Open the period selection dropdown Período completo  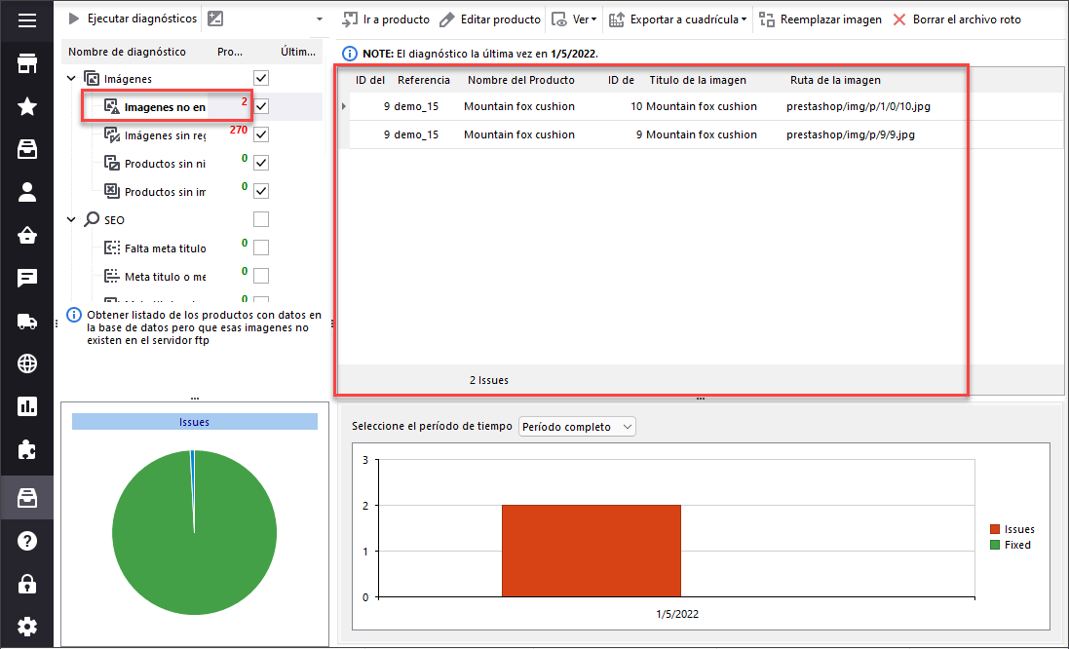pos(577,427)
